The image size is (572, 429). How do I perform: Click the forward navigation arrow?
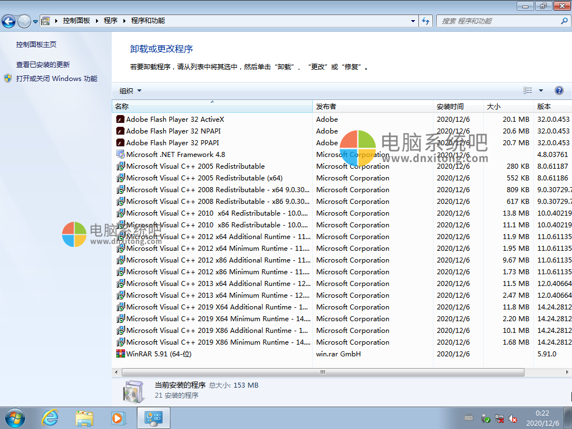[x=25, y=20]
